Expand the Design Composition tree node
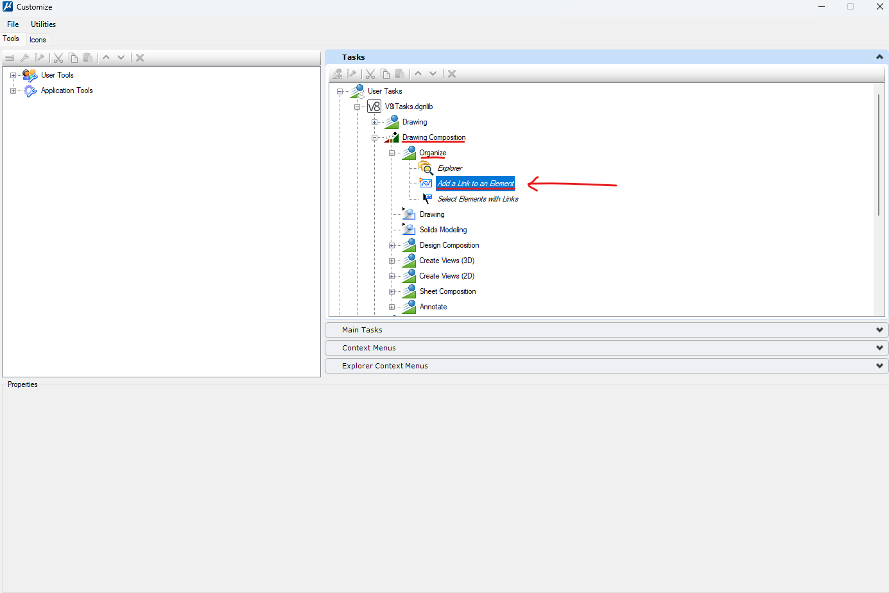The width and height of the screenshot is (889, 593). pyautogui.click(x=392, y=245)
